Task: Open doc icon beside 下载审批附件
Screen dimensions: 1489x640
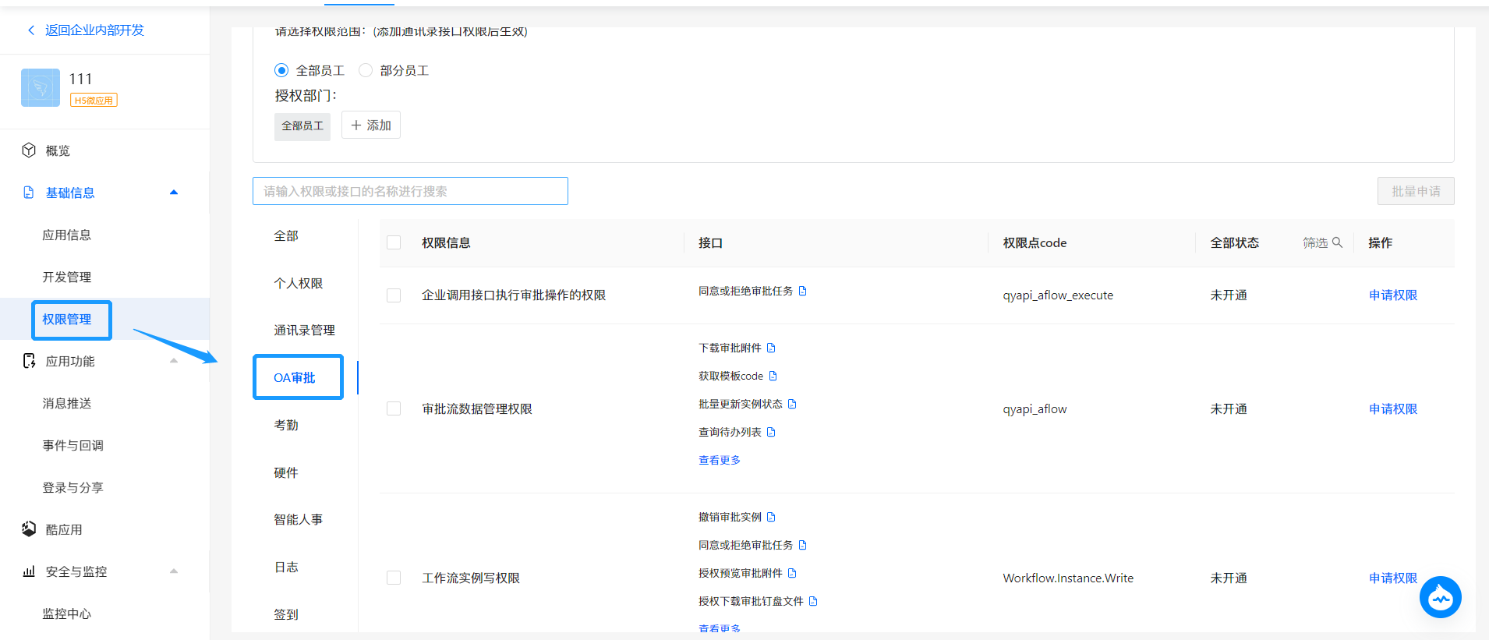Action: [x=771, y=348]
